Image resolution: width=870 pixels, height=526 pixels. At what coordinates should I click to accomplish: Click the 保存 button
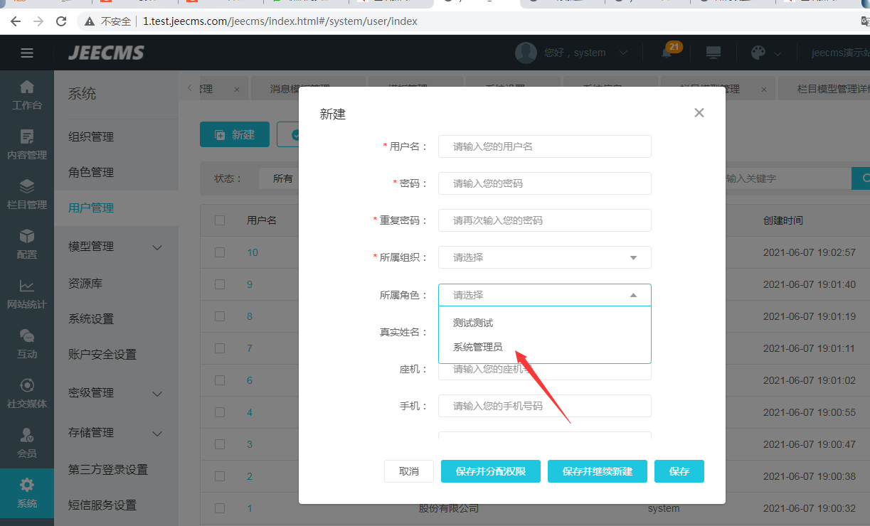click(679, 471)
